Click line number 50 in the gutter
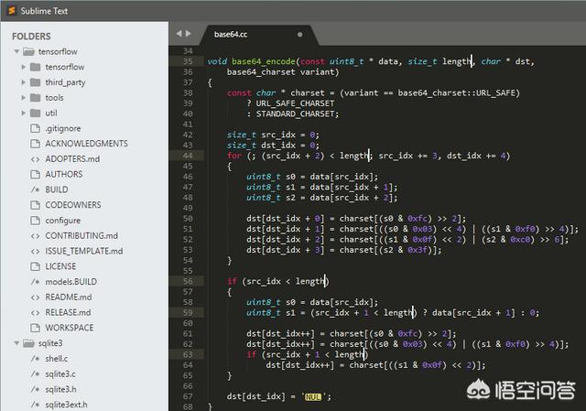Image resolution: width=586 pixels, height=411 pixels. point(188,219)
